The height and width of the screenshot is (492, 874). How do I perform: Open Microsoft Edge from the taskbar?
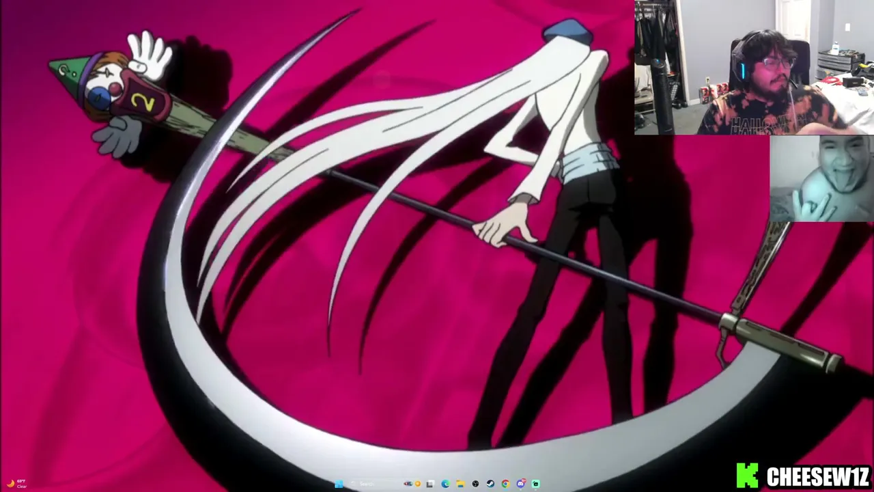(x=445, y=484)
